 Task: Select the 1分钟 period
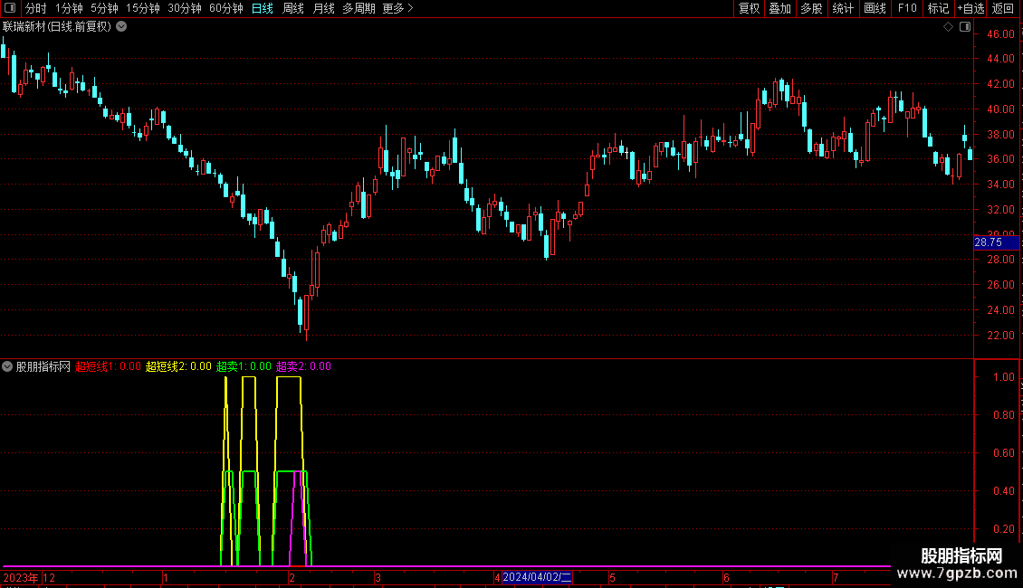tap(69, 8)
